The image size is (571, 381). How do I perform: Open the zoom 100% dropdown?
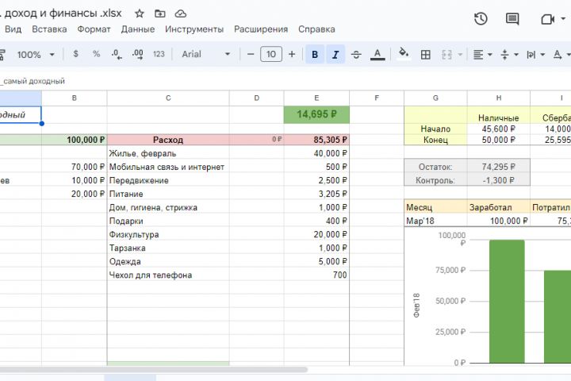click(36, 55)
